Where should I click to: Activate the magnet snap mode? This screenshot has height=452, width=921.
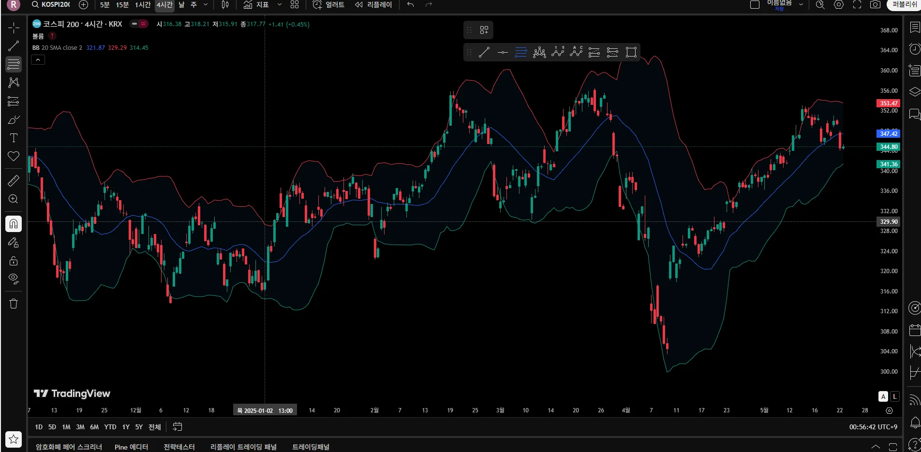click(x=14, y=224)
